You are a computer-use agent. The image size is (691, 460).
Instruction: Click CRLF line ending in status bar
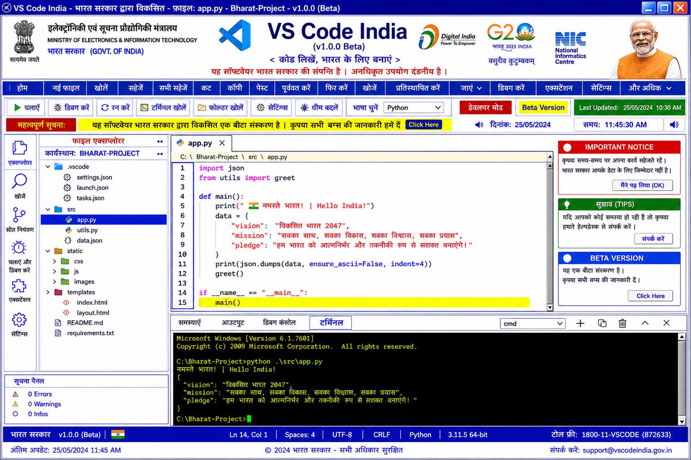[x=382, y=435]
